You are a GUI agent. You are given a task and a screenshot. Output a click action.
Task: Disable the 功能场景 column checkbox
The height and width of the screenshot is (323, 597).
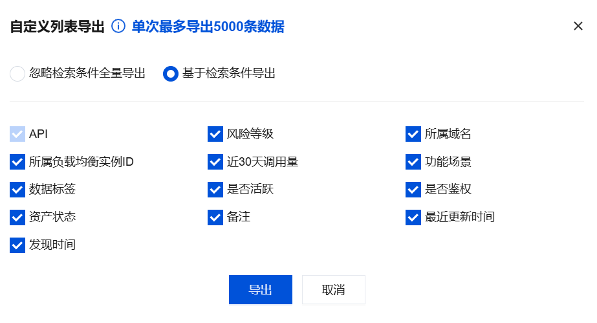413,162
